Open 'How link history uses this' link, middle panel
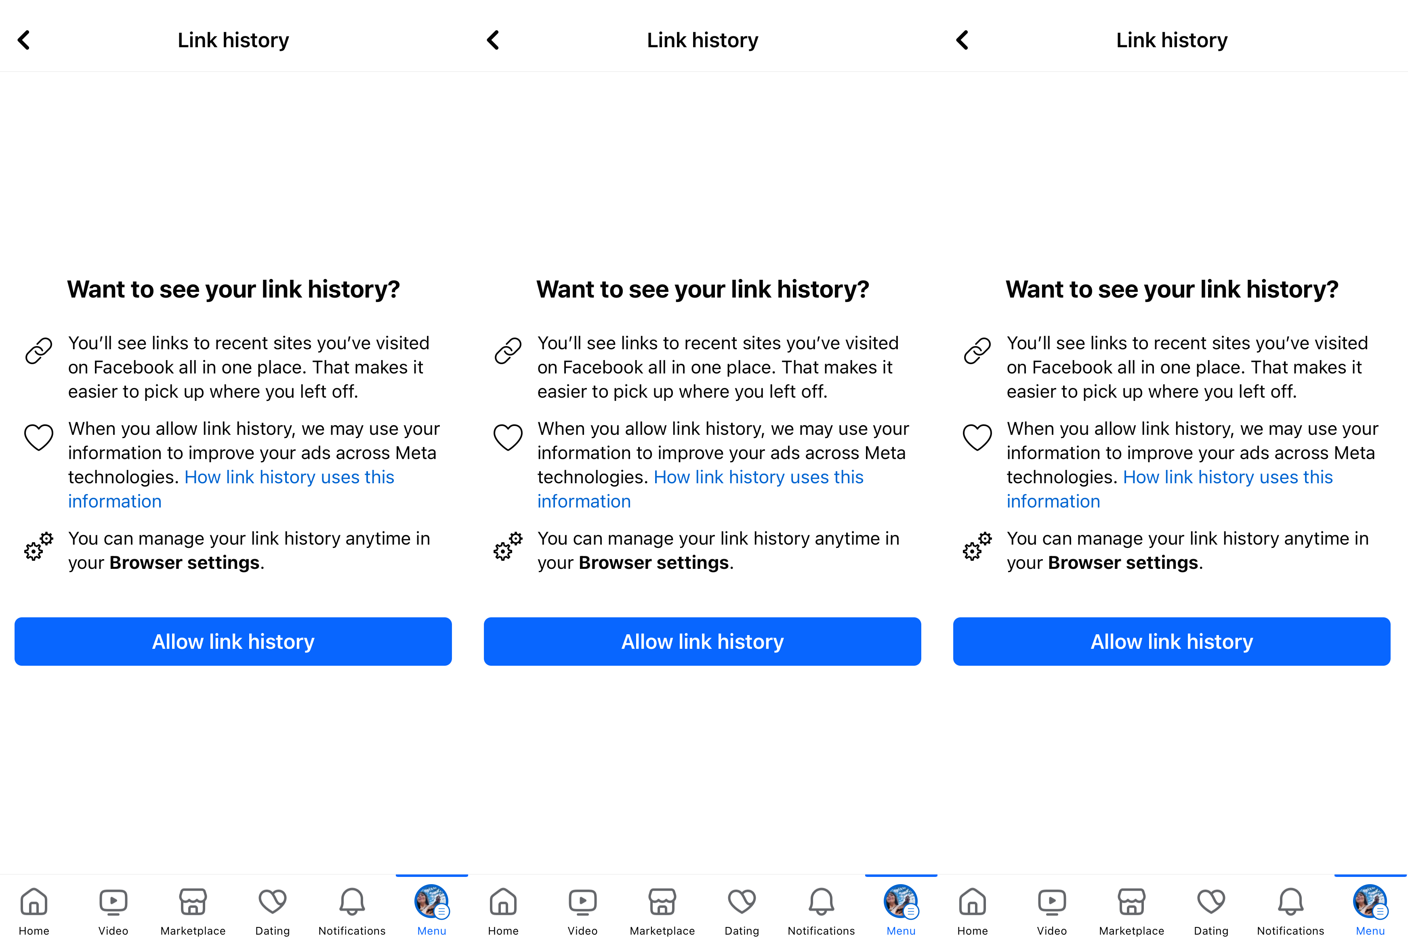The width and height of the screenshot is (1408, 952). [x=759, y=477]
